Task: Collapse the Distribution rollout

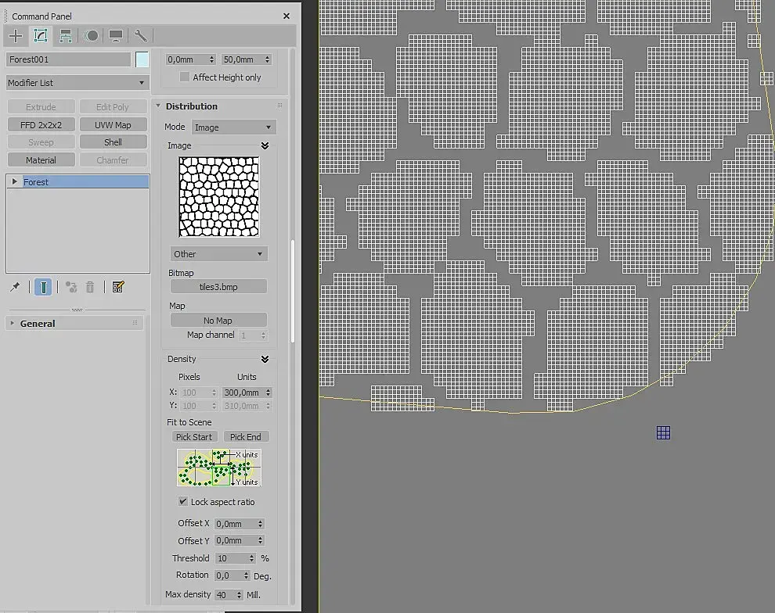Action: 158,106
